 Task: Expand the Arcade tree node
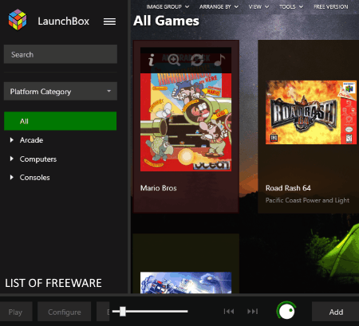(x=11, y=139)
